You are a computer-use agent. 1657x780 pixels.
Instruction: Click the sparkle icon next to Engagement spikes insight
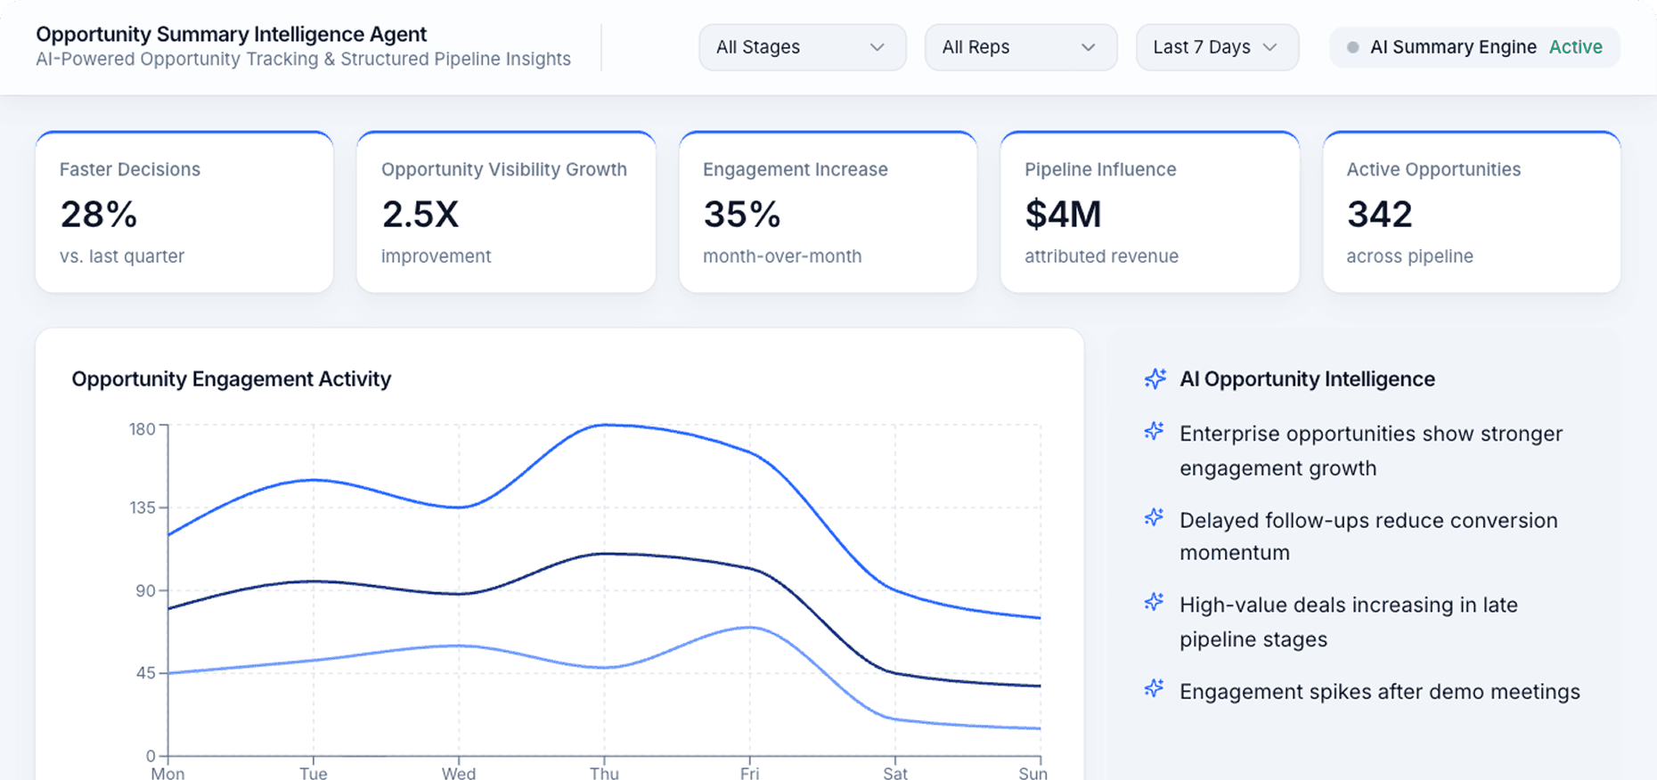[1155, 688]
